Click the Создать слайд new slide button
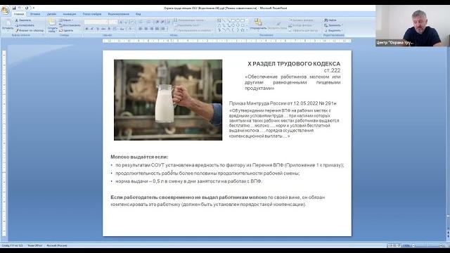Viewport: 450px width, 253px height. point(53,25)
